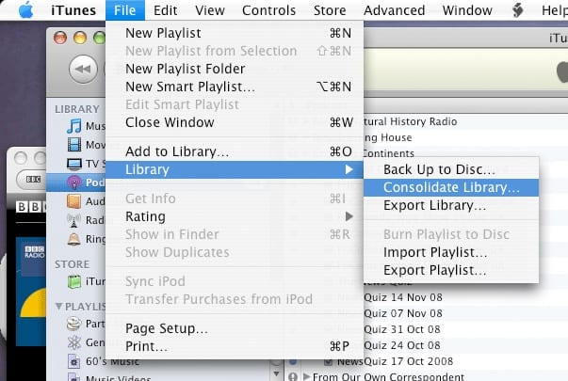Collapse the PLAYLISTS section triangle
568x381 pixels.
click(58, 306)
